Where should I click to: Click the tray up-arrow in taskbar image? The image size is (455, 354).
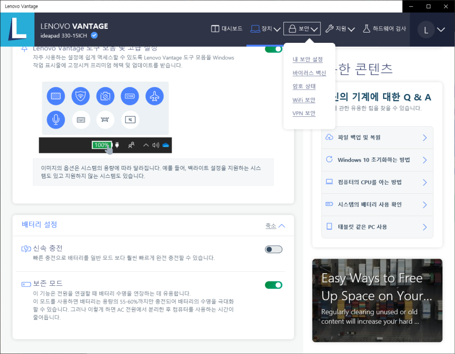[x=146, y=145]
